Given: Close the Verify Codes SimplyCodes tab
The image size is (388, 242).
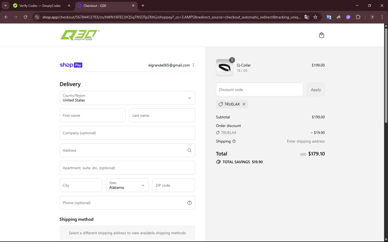Looking at the screenshot, I should point(69,5).
